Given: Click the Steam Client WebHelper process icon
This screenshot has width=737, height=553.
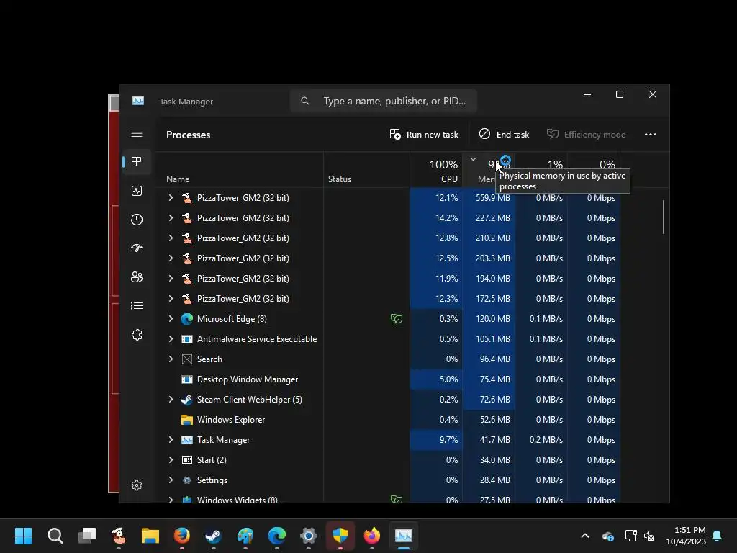Looking at the screenshot, I should (x=187, y=400).
